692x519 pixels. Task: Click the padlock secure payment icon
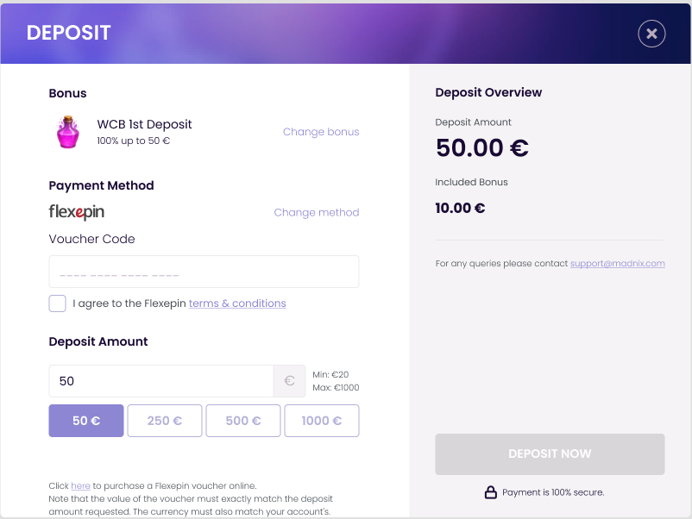click(x=490, y=492)
